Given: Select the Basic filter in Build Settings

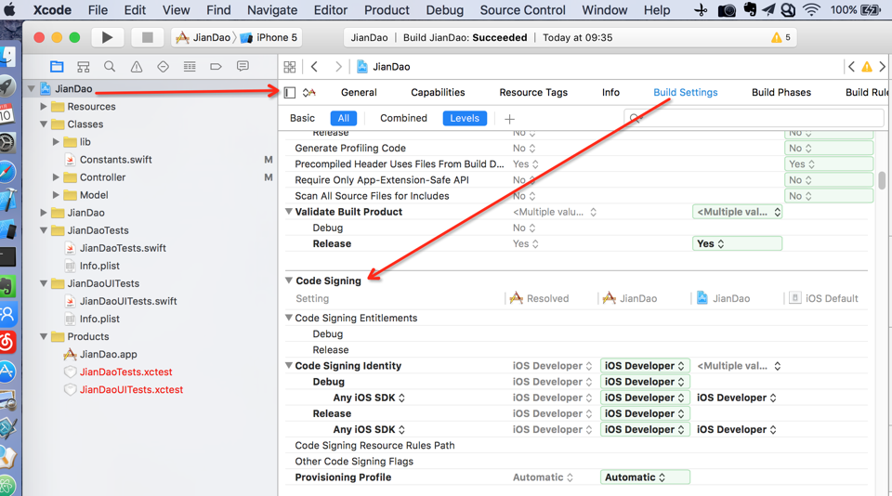Looking at the screenshot, I should click(x=302, y=118).
